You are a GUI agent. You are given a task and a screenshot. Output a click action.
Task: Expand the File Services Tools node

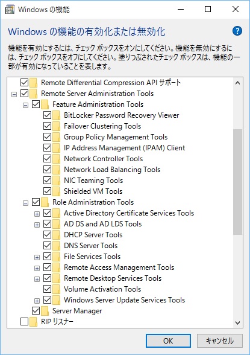(x=37, y=257)
